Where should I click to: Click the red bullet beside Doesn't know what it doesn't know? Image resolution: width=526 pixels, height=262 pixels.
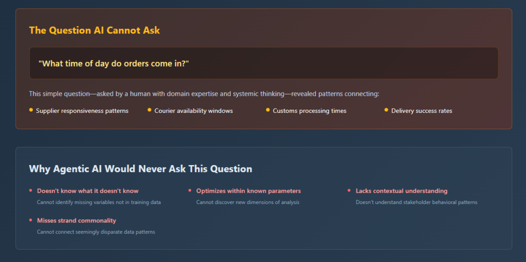click(31, 190)
